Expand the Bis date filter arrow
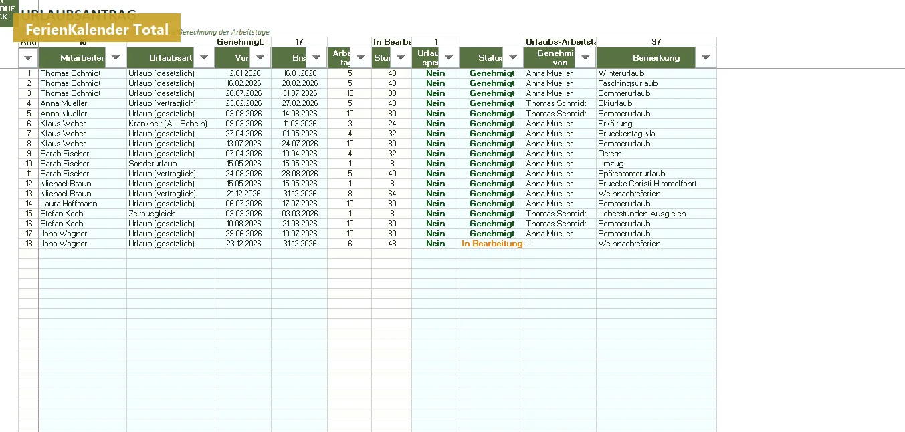Viewport: 905px width, 432px height. (316, 58)
